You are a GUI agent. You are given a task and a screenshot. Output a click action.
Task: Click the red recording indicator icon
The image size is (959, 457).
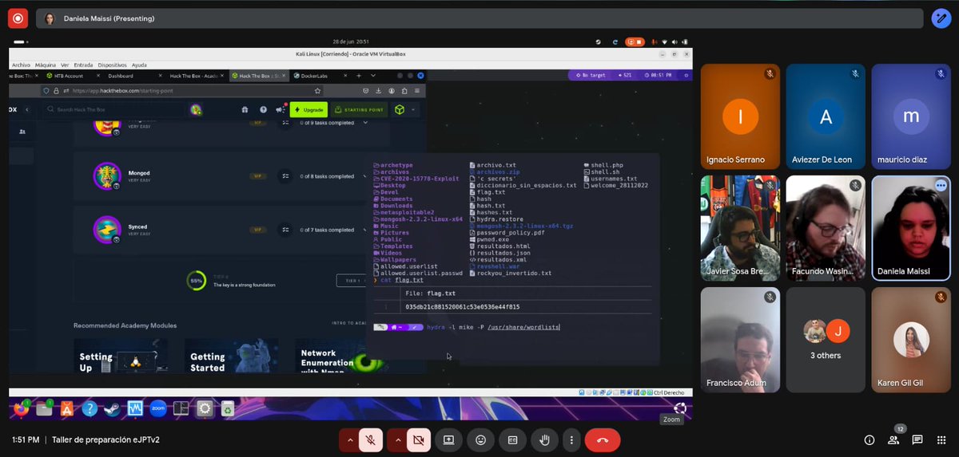tap(18, 18)
